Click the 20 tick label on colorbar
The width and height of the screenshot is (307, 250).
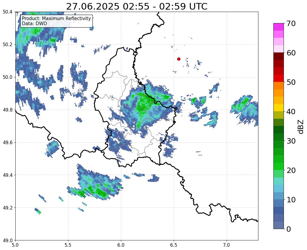point(291,170)
